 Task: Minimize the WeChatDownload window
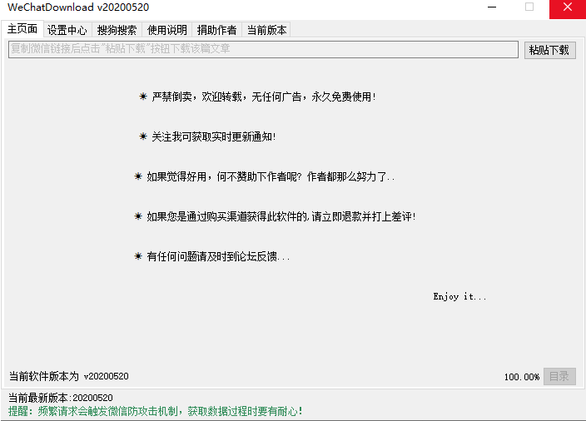tap(491, 7)
